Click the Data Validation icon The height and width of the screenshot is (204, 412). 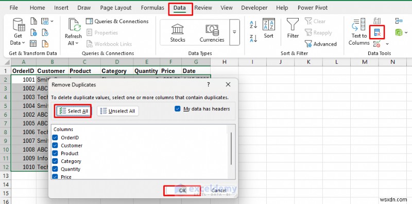pyautogui.click(x=377, y=44)
